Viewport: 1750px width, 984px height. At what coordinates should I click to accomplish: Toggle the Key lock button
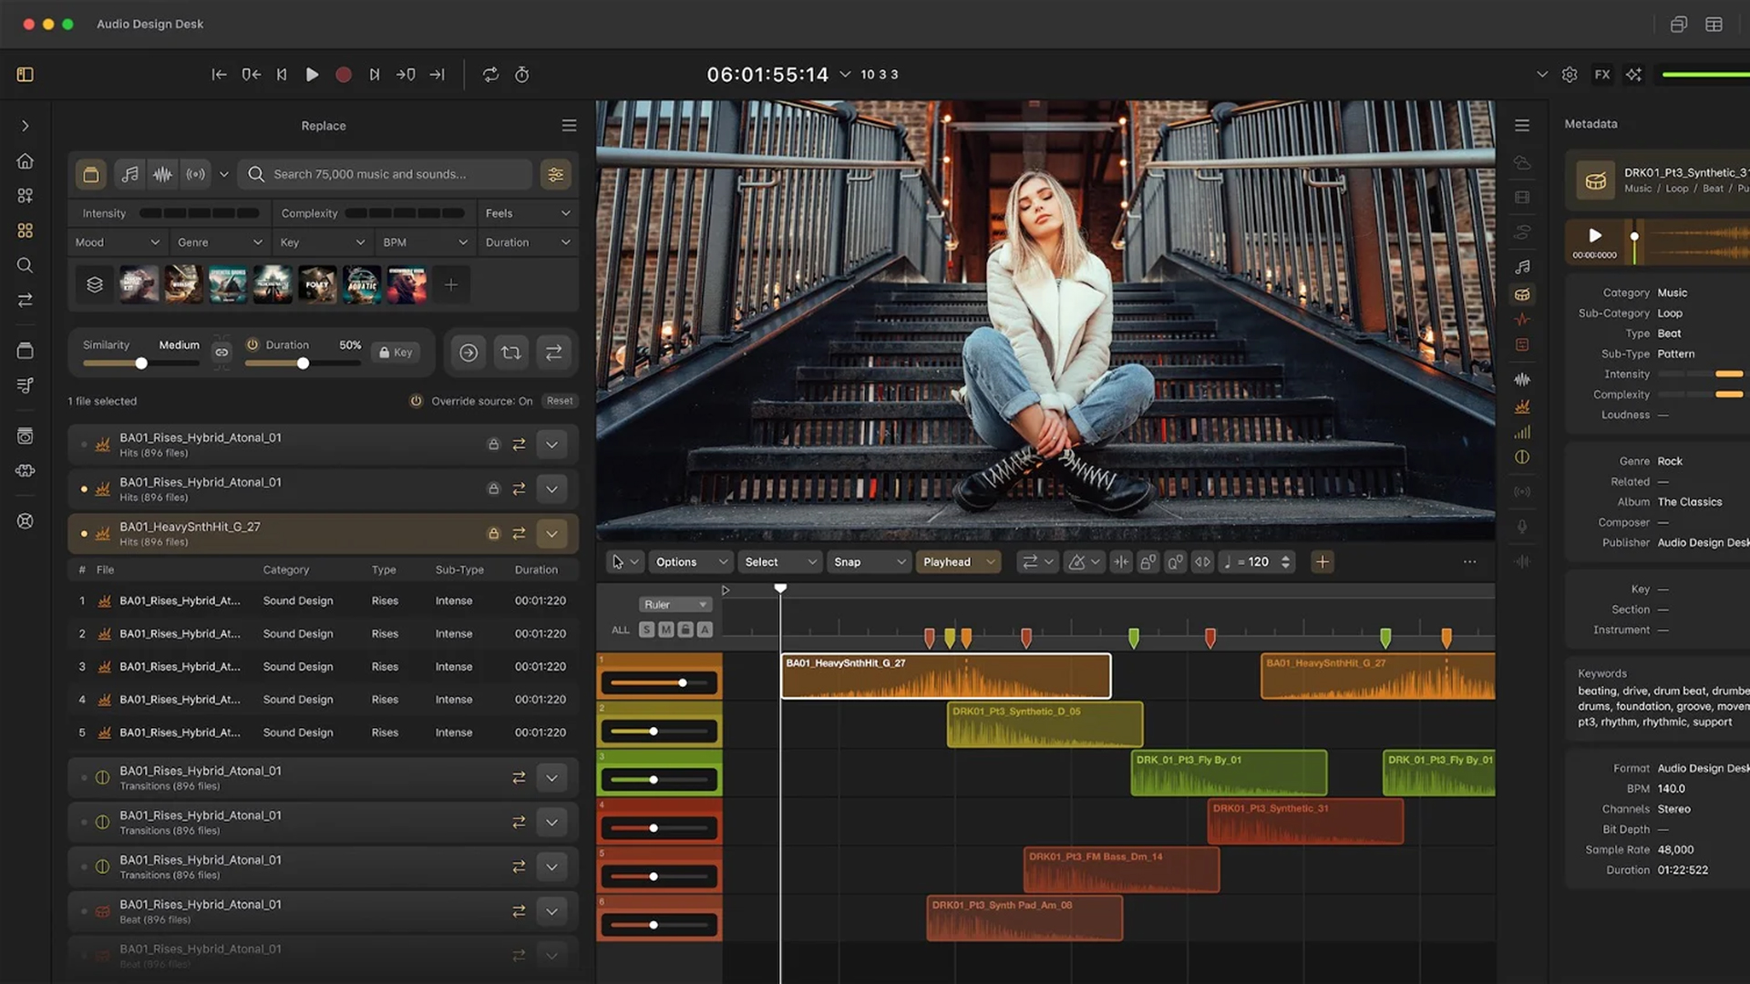click(396, 353)
